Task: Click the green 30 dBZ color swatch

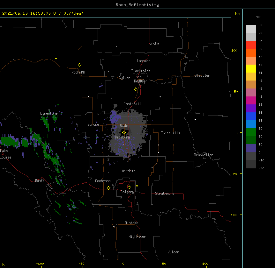Action: (x=251, y=132)
